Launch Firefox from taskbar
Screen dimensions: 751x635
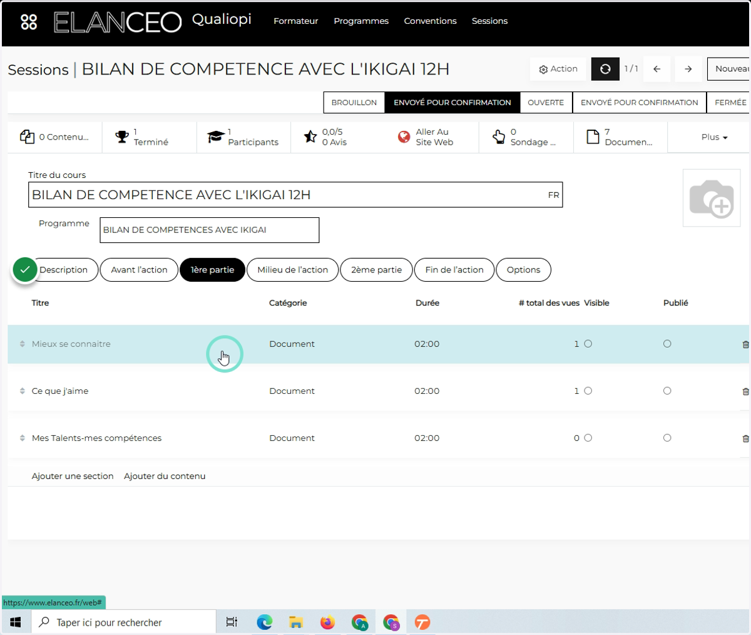coord(327,622)
